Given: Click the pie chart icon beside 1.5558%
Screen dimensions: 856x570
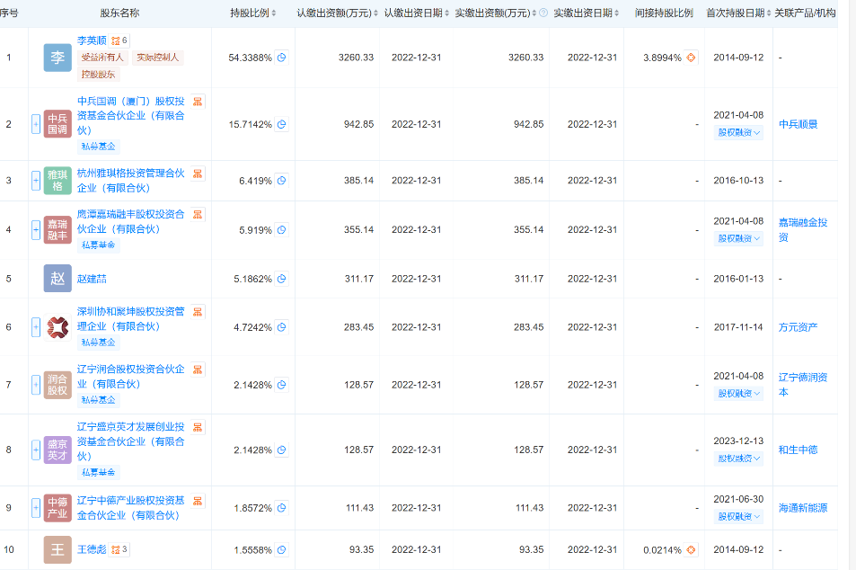Looking at the screenshot, I should click(x=281, y=549).
